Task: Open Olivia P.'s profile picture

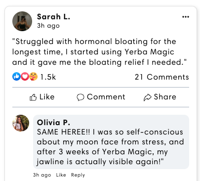Action: [x=21, y=123]
